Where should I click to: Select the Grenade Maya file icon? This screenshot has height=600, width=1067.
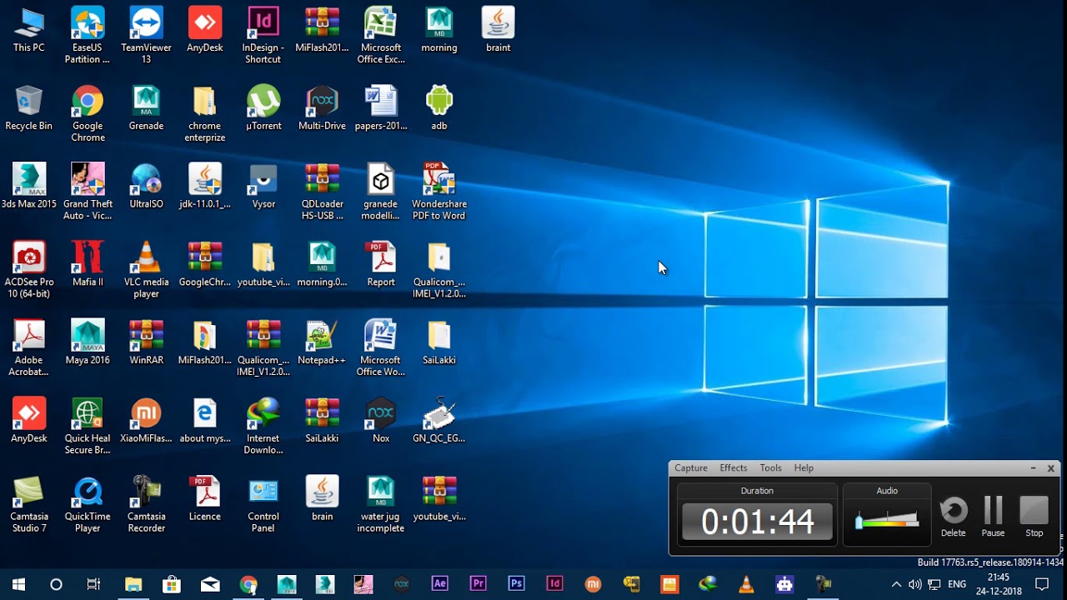click(x=146, y=109)
